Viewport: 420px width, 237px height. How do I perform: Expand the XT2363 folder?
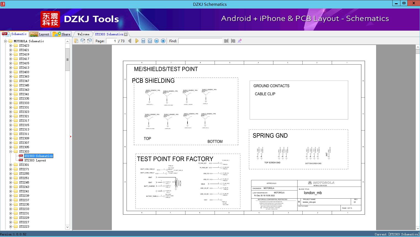click(10, 76)
